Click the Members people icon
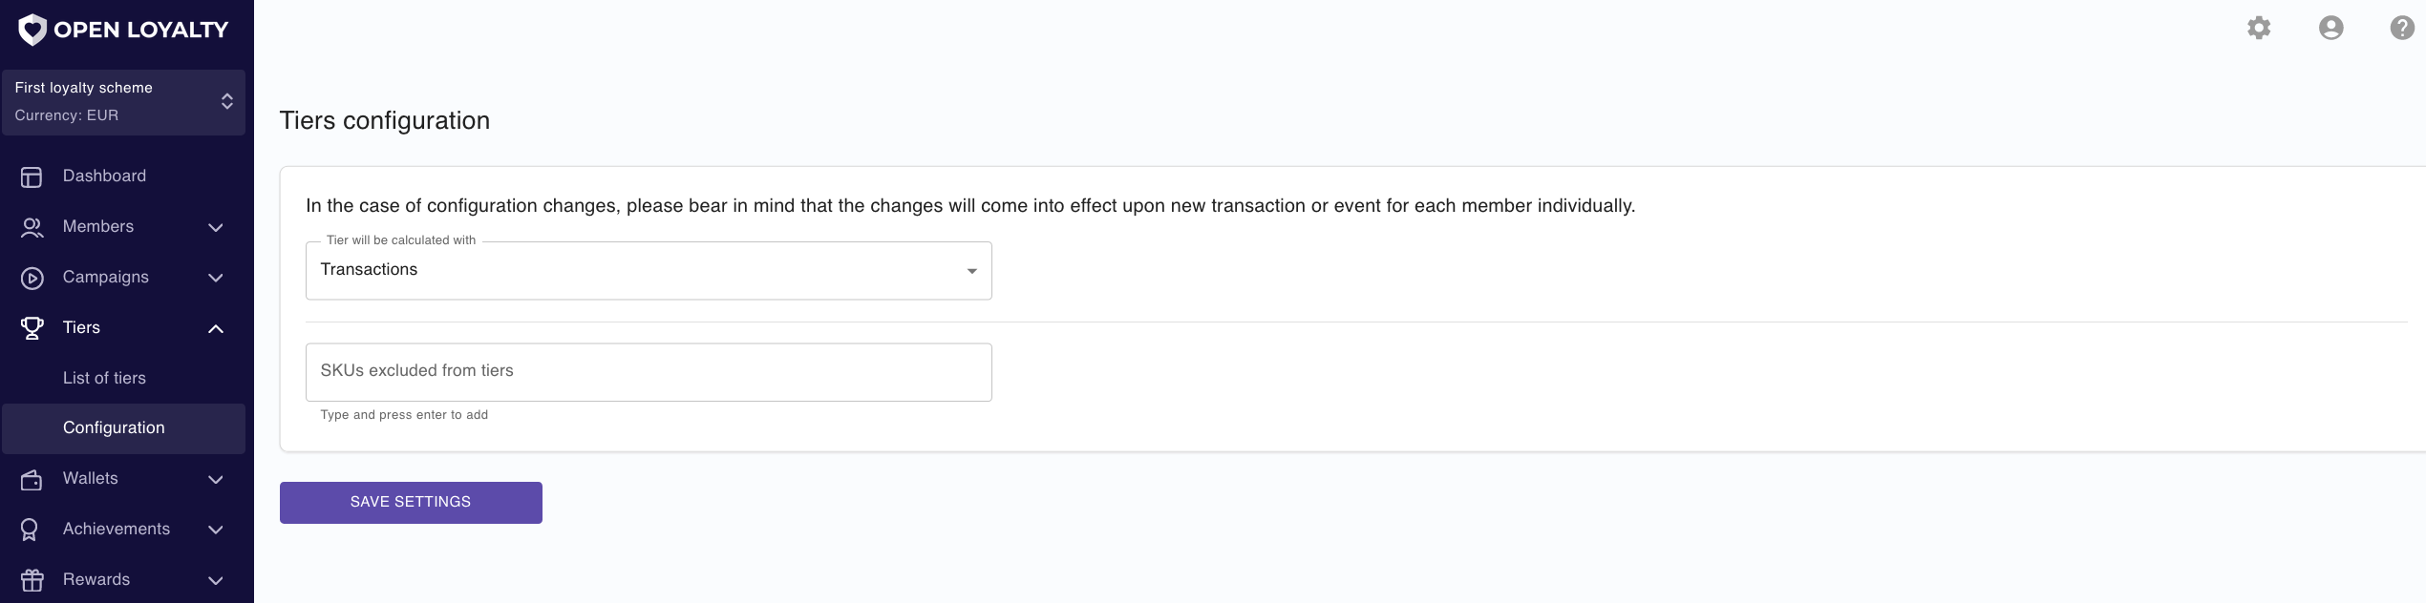The image size is (2426, 603). click(32, 227)
